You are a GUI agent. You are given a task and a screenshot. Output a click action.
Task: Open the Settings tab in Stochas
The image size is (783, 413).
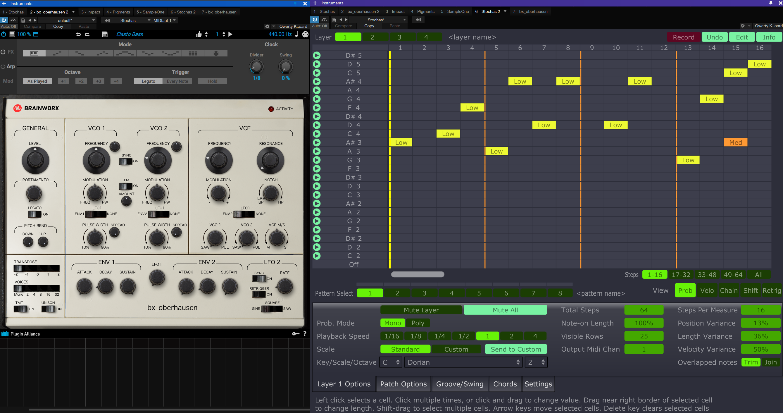point(538,384)
